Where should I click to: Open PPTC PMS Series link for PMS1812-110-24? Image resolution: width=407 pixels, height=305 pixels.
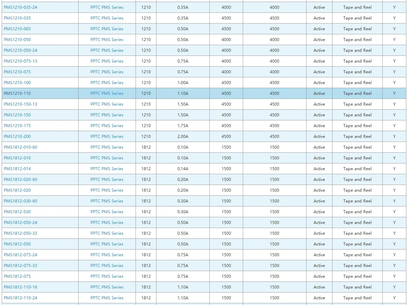pyautogui.click(x=107, y=298)
